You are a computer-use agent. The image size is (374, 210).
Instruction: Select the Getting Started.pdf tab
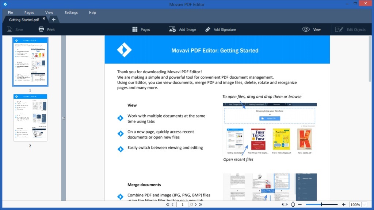click(24, 20)
